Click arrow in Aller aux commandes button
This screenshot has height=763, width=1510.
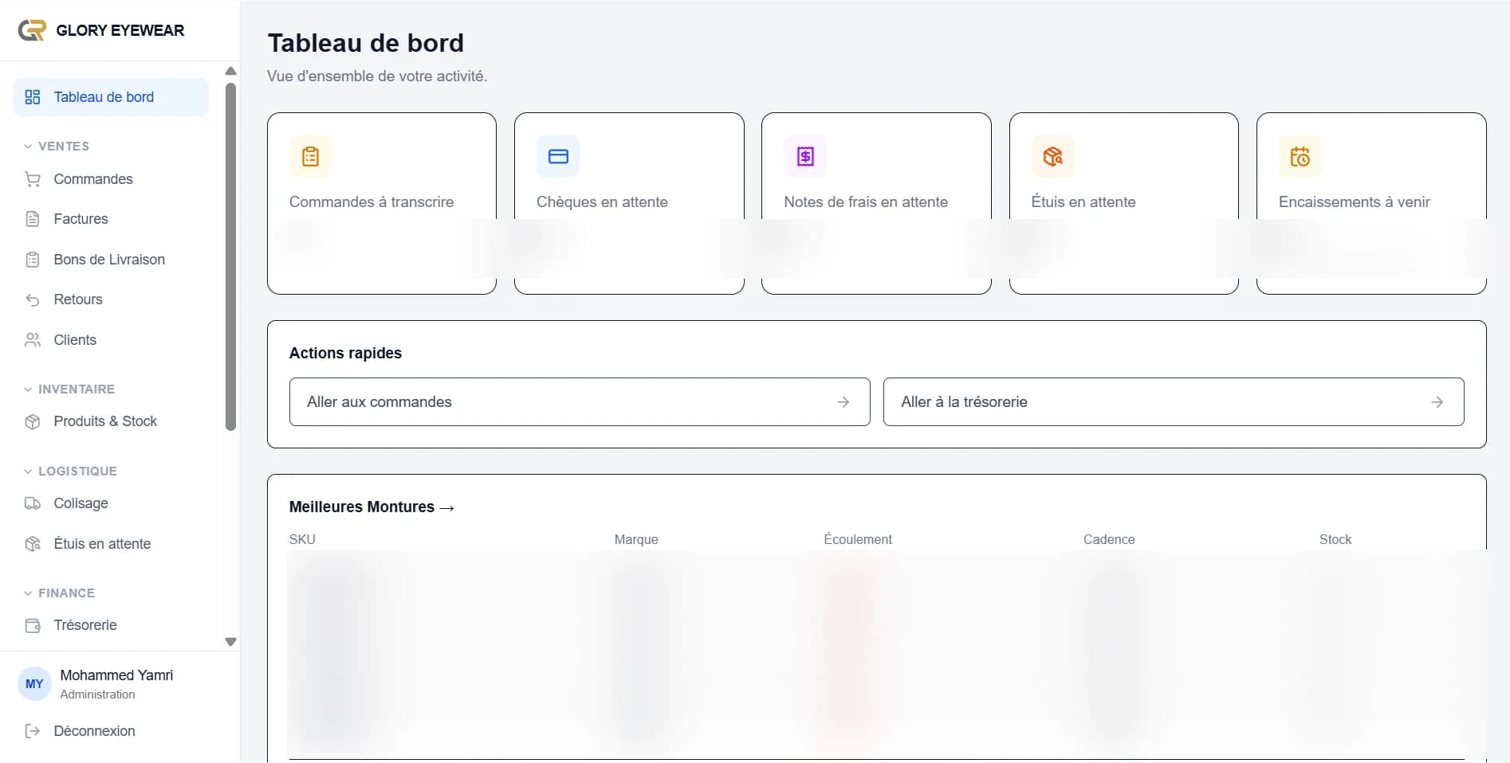[843, 402]
